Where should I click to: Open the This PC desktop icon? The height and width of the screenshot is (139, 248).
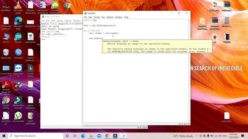[x=6, y=38]
